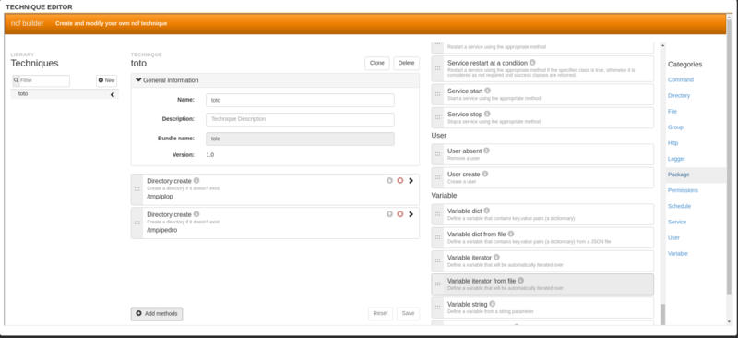Viewport: 738px width, 338px height.
Task: Click drag handle of Variable string method
Action: [x=437, y=308]
